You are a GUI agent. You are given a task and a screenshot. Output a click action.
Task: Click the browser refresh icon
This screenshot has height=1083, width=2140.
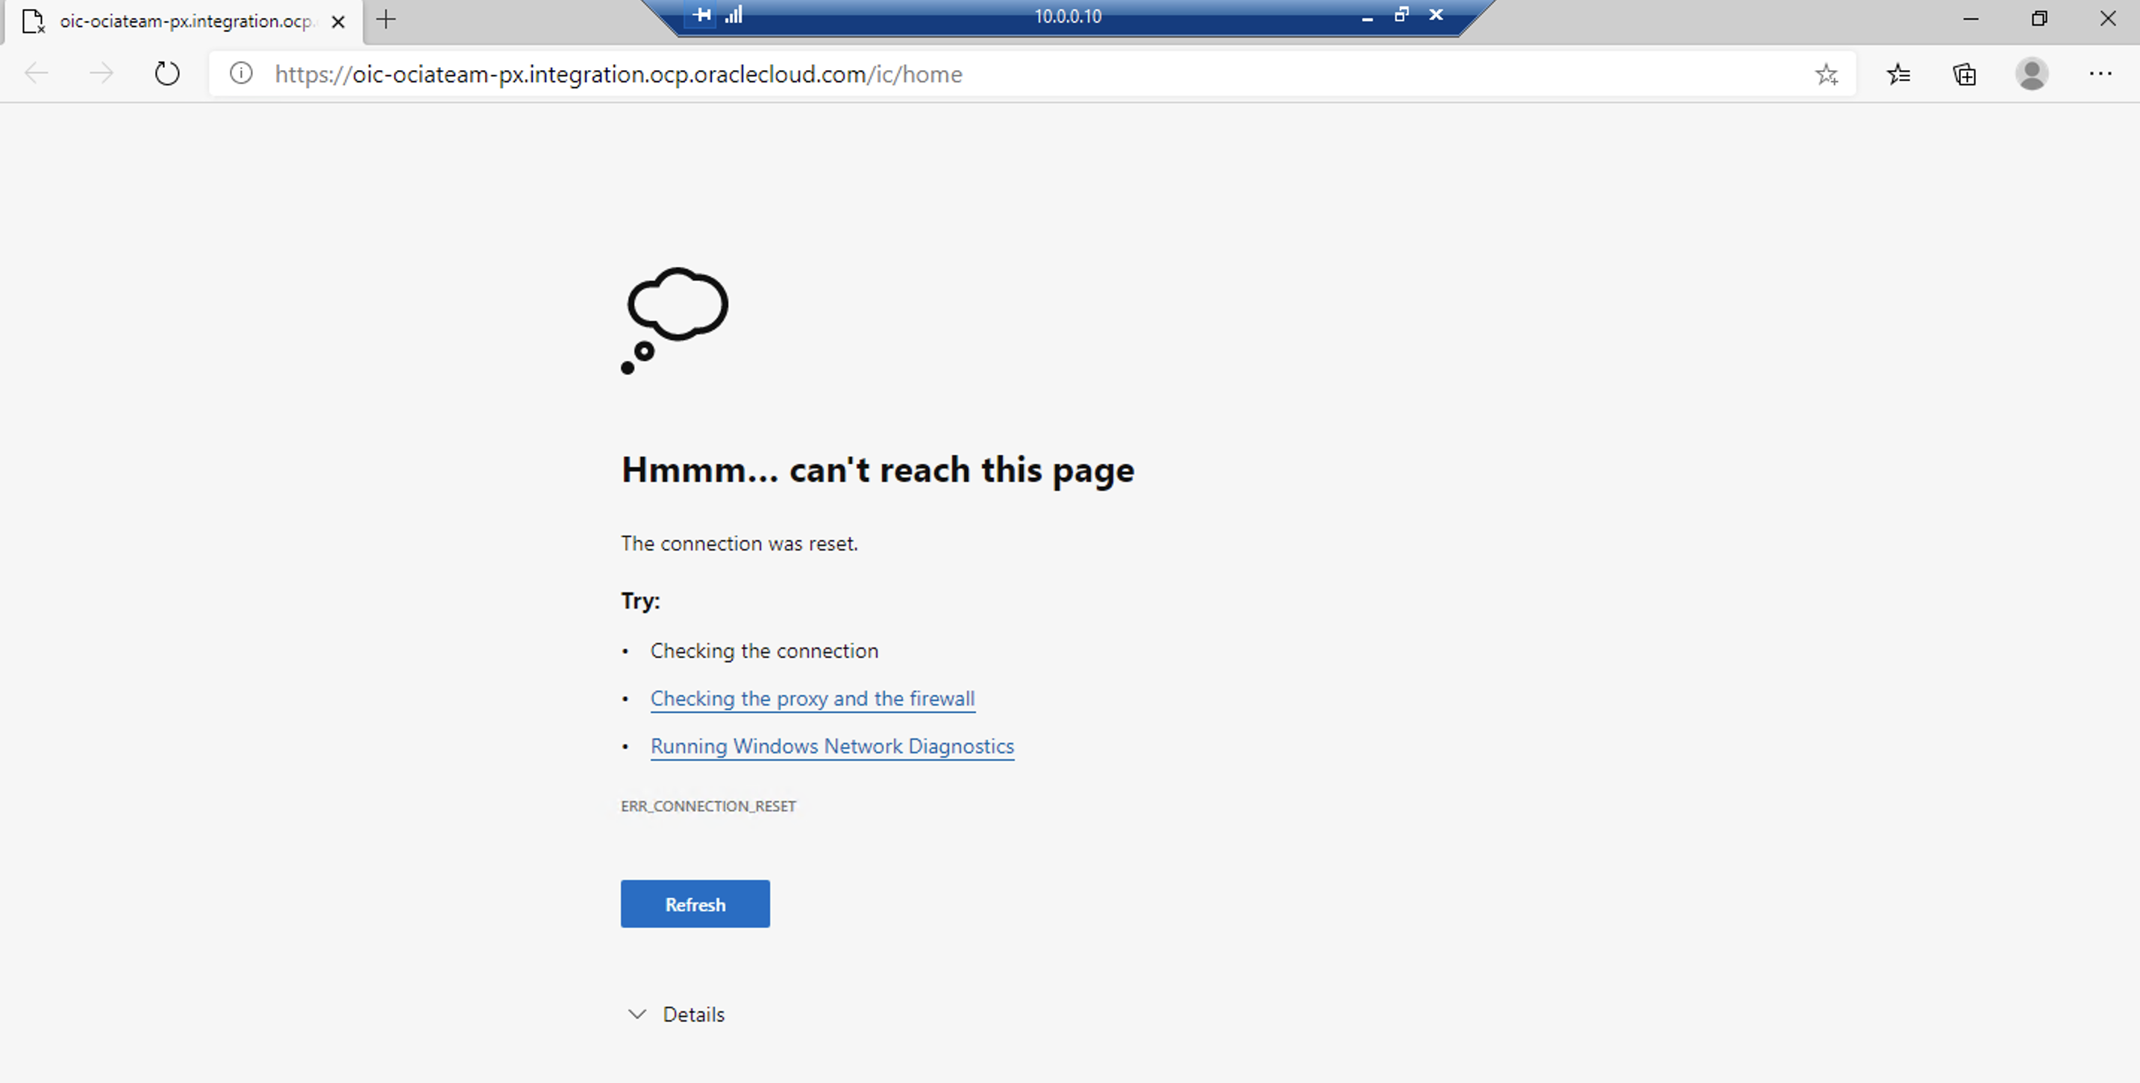tap(167, 74)
